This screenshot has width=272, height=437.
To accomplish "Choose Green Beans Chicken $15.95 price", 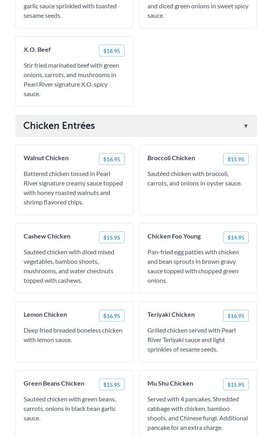I will click(112, 385).
